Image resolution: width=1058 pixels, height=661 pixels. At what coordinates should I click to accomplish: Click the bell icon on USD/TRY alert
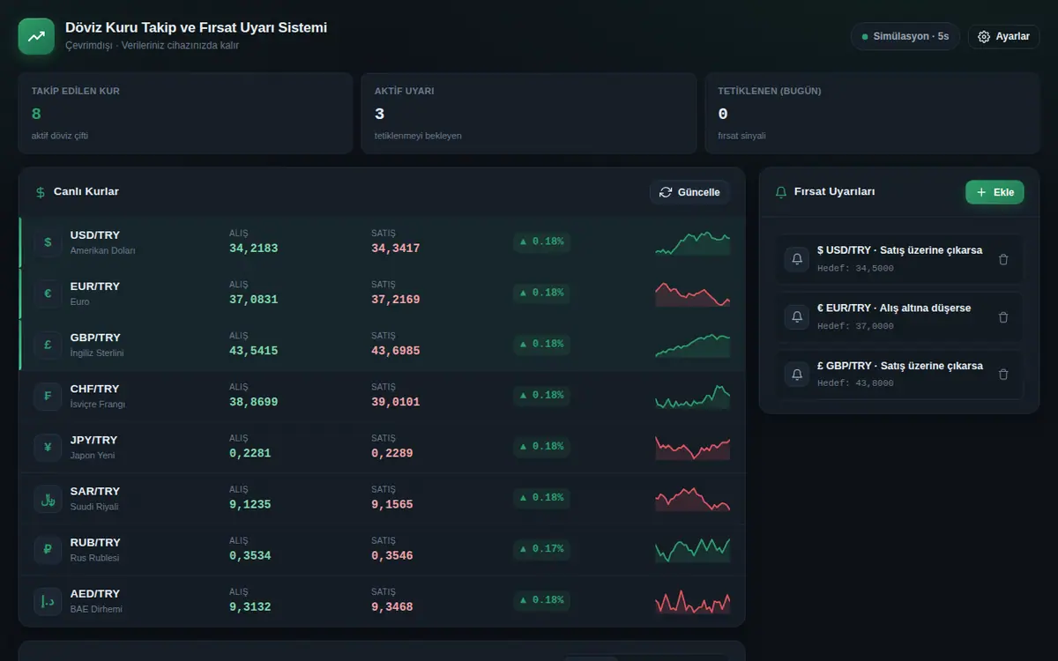pyautogui.click(x=797, y=259)
